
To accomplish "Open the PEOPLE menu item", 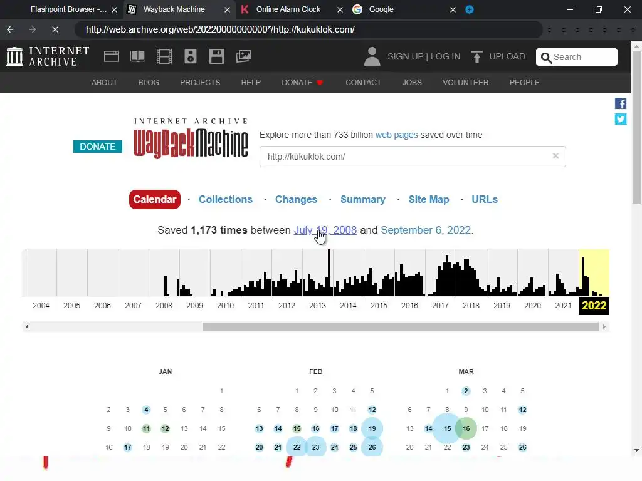I will [525, 82].
